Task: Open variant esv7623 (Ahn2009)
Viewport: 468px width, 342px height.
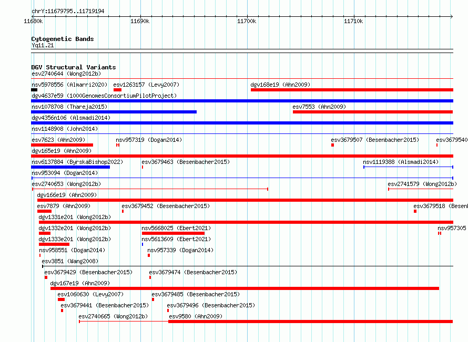Action: tap(58, 140)
